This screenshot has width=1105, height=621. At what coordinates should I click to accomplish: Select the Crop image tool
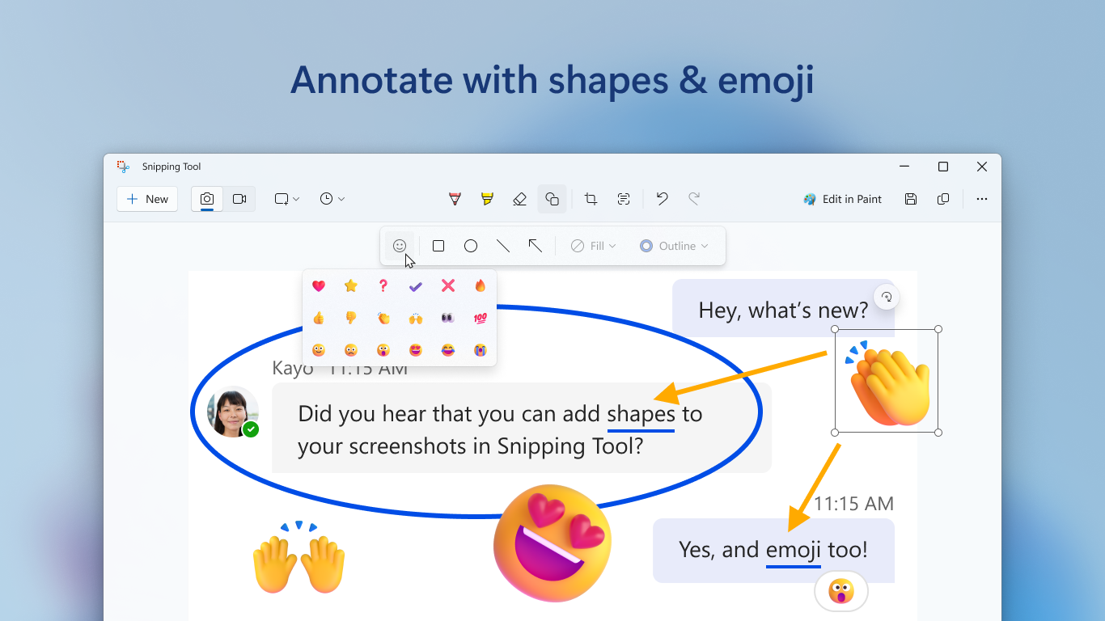point(591,198)
